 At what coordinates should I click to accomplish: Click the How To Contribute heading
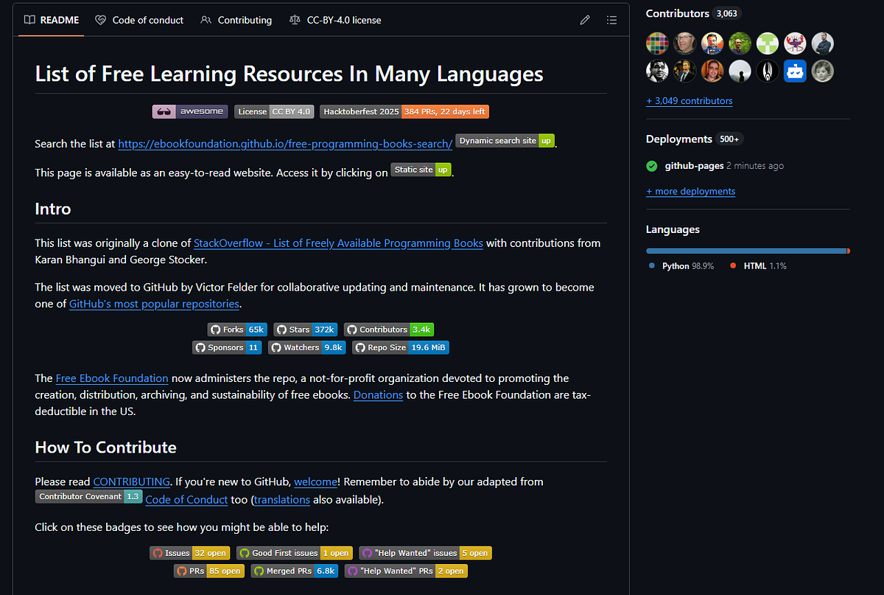pos(105,448)
